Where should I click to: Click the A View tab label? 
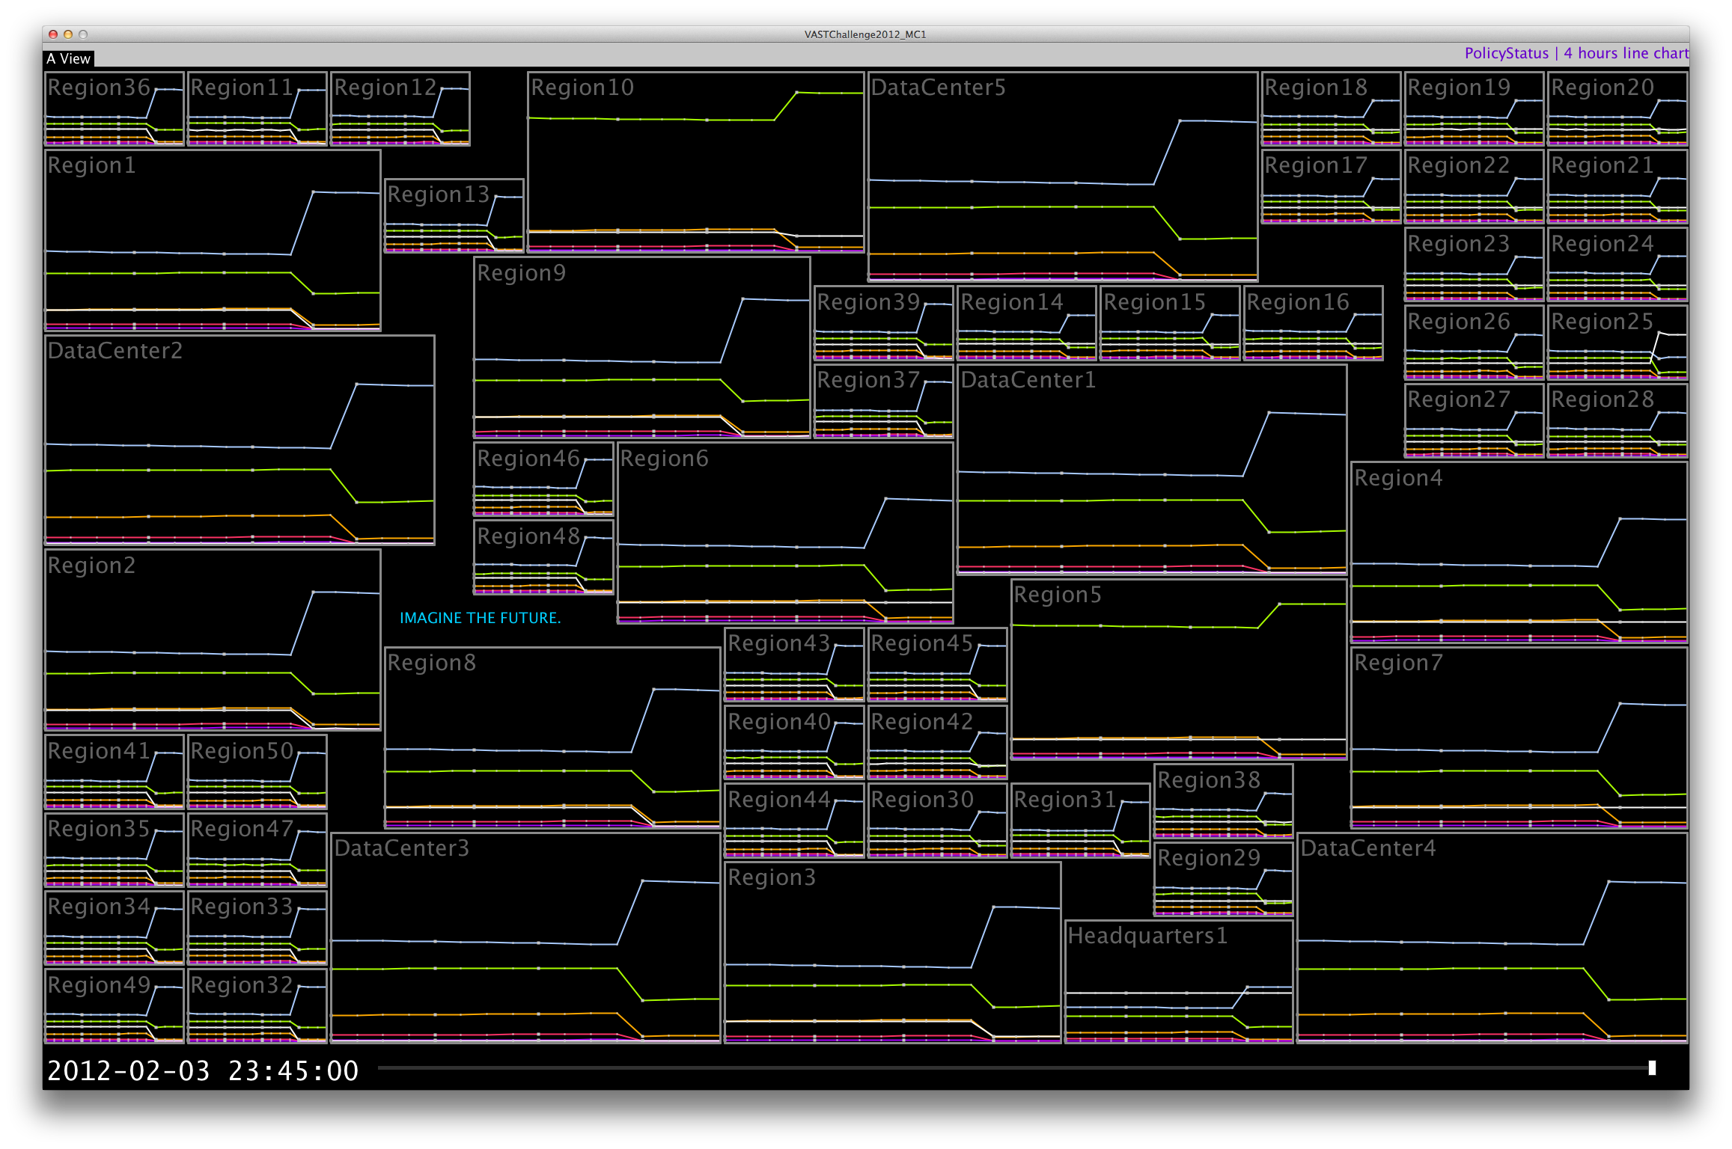pyautogui.click(x=68, y=58)
